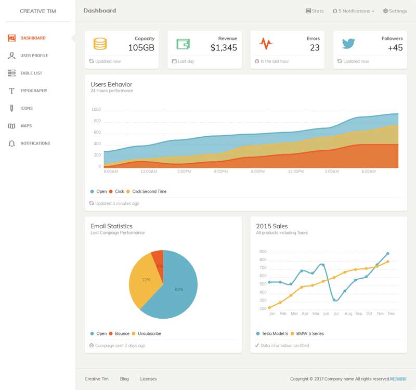The width and height of the screenshot is (416, 390).
Task: Click the Typography T icon
Action: (x=11, y=91)
